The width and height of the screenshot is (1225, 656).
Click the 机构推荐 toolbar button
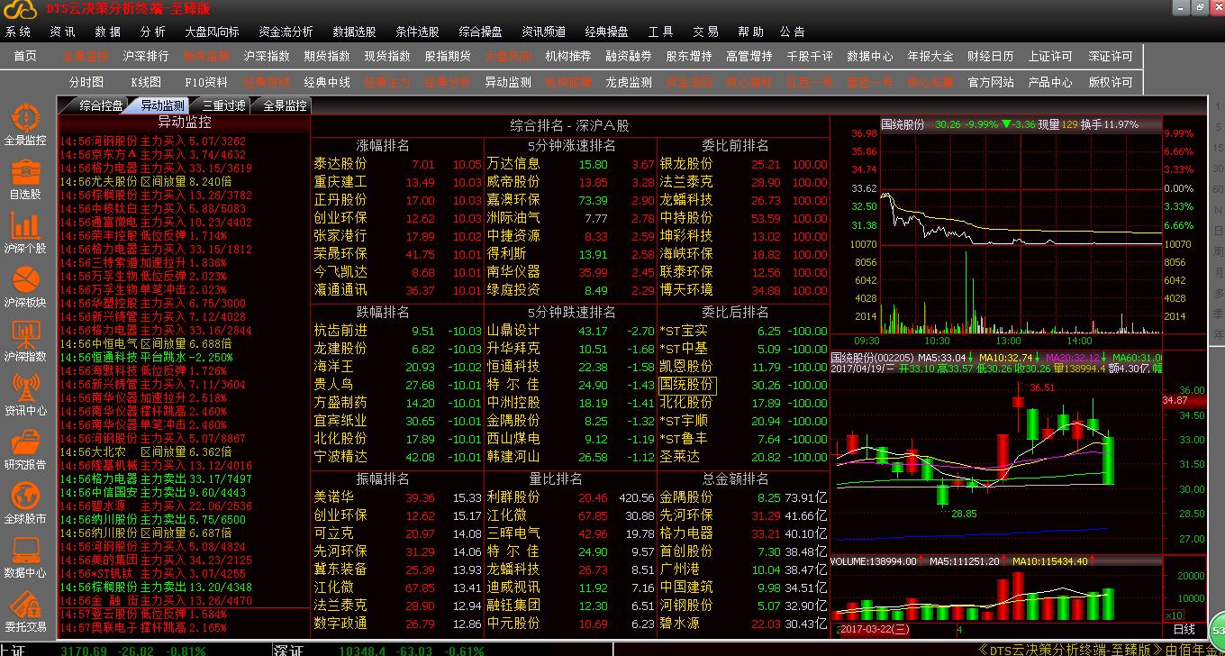[x=568, y=56]
